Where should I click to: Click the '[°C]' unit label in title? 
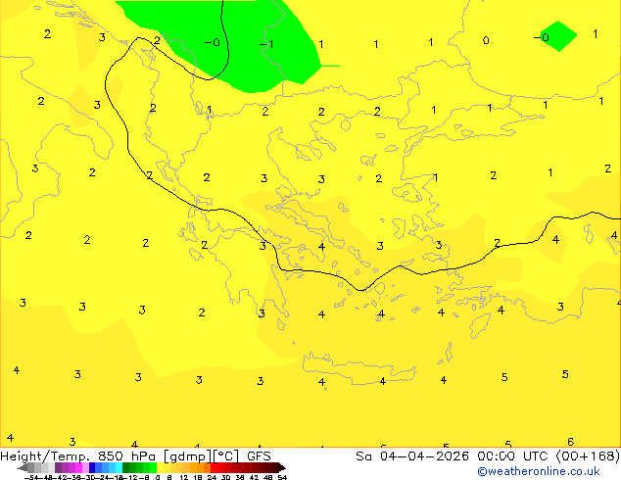click(x=226, y=456)
